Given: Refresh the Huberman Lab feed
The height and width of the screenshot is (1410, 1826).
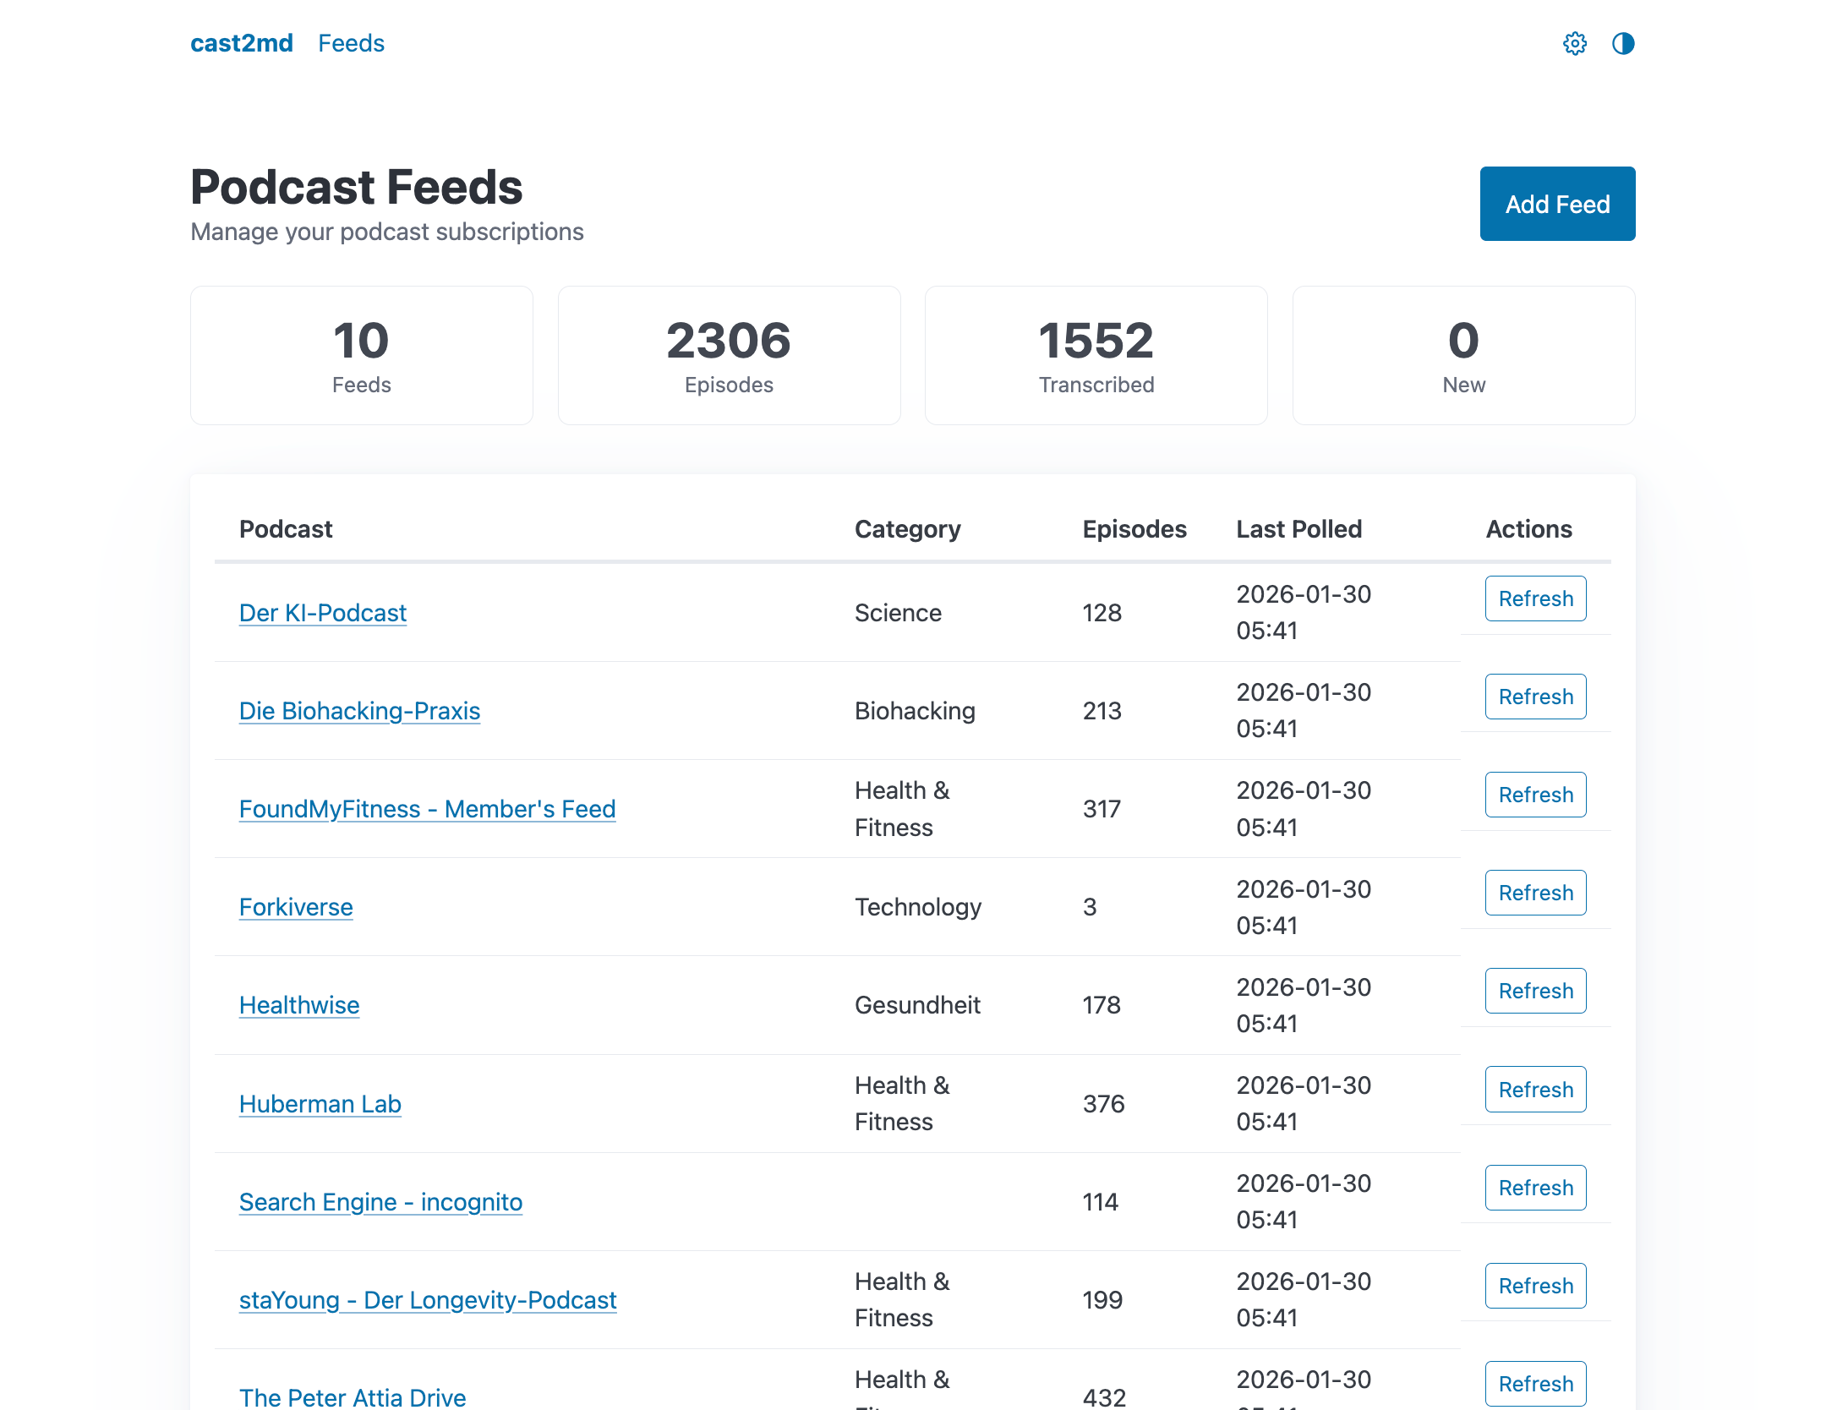Looking at the screenshot, I should [1535, 1090].
